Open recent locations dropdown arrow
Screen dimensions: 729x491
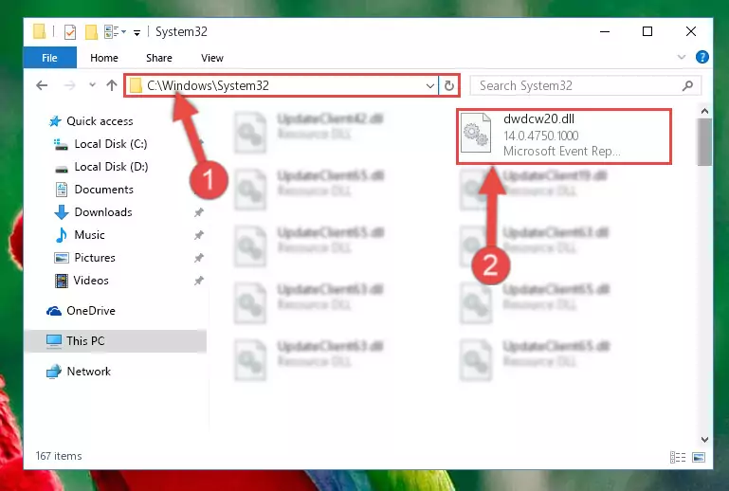92,85
